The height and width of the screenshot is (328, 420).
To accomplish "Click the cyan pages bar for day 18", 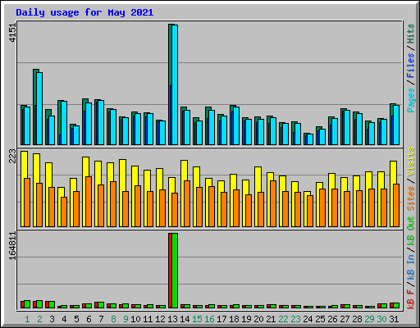I will click(x=236, y=125).
